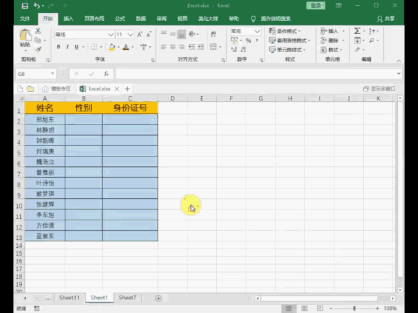Open the Insert ribbon tab (插入)
The width and height of the screenshot is (418, 313).
(69, 19)
